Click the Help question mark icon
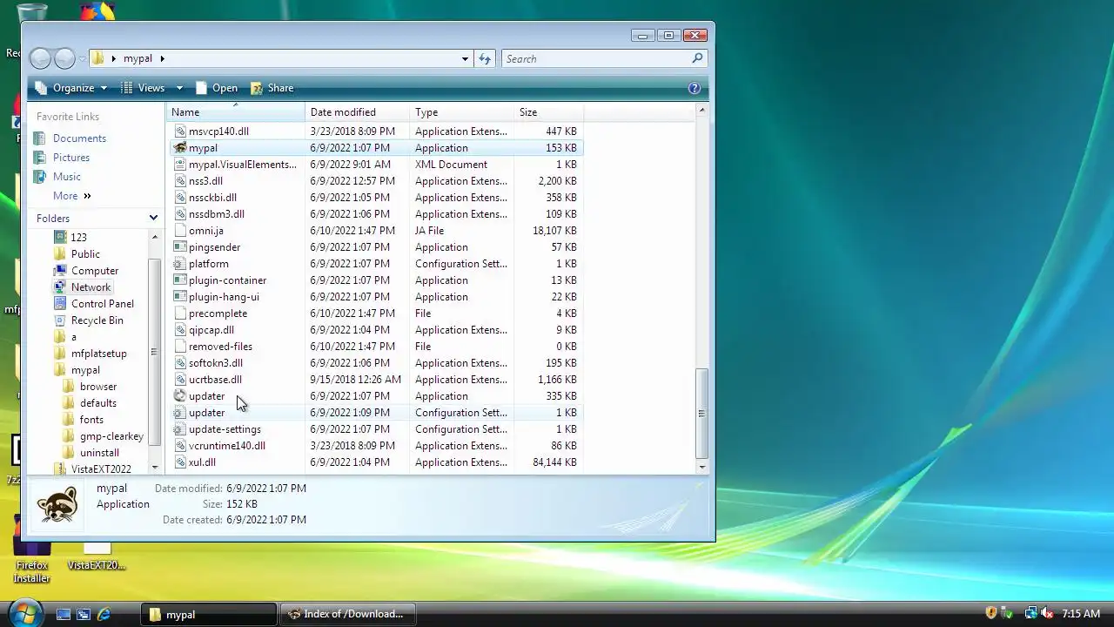This screenshot has width=1114, height=627. (694, 88)
